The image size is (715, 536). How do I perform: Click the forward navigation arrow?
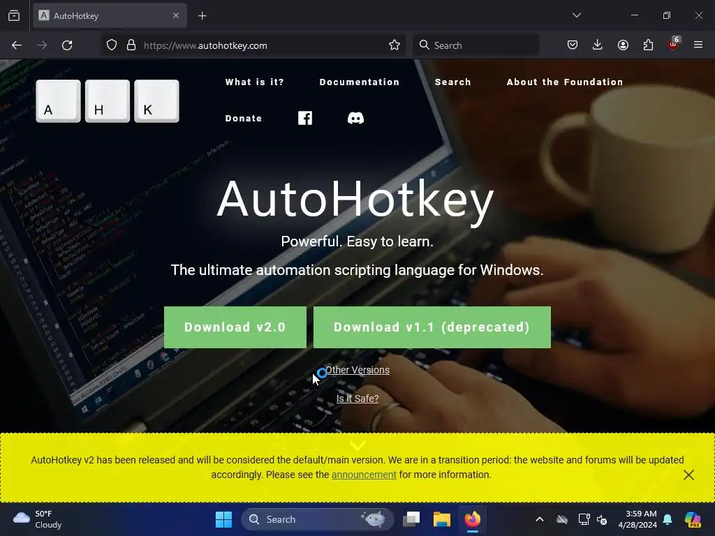coord(42,45)
